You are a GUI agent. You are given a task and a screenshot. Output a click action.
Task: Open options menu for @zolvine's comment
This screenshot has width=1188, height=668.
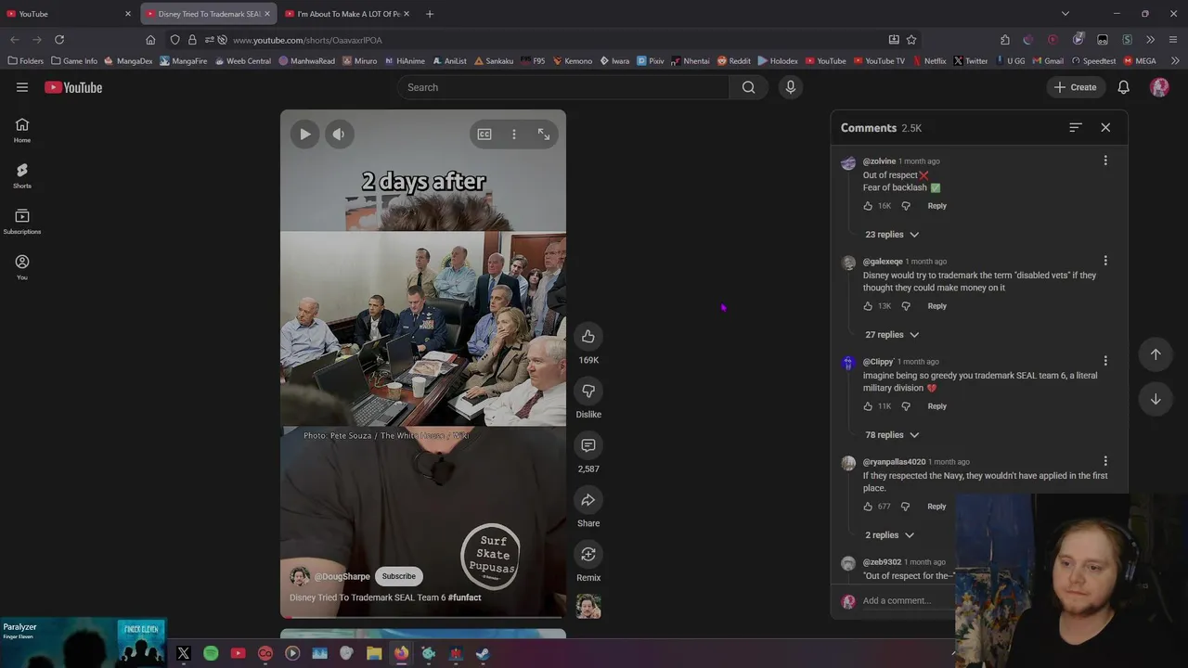(x=1105, y=161)
